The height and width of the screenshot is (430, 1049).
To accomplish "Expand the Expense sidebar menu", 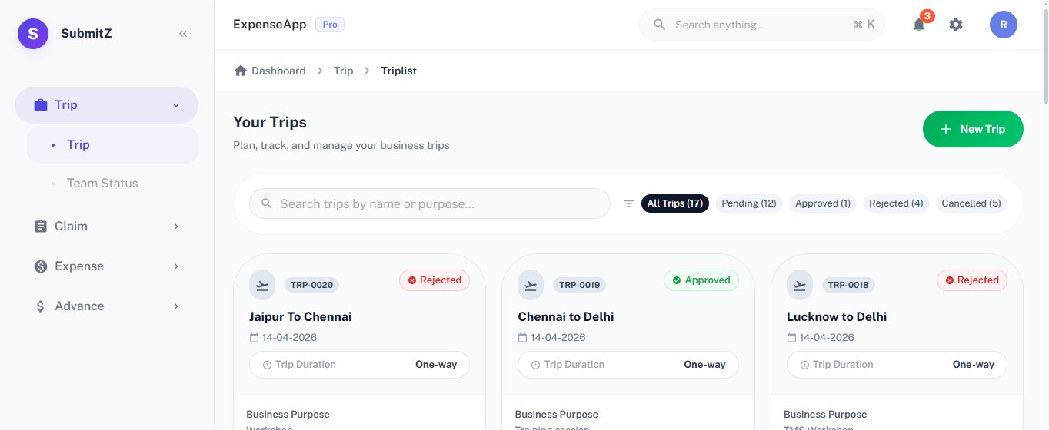I will pos(106,266).
